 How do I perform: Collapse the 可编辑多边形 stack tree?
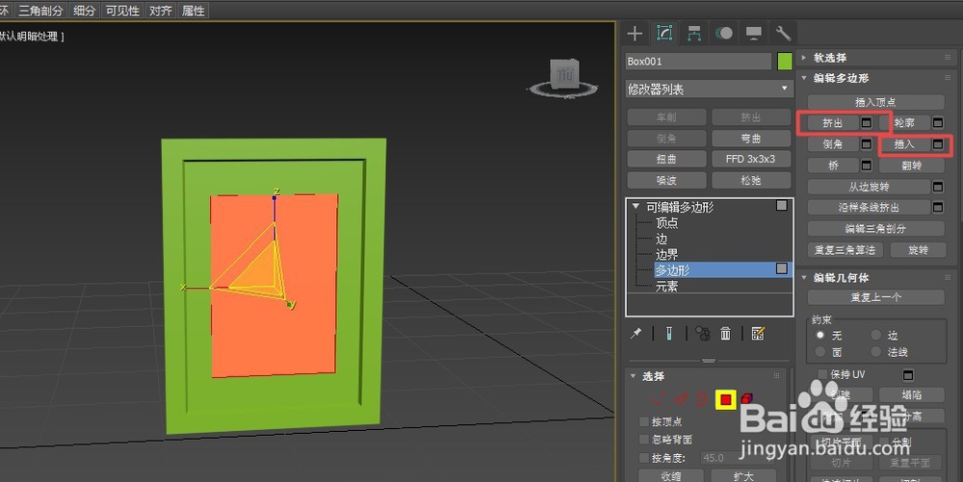coord(637,207)
